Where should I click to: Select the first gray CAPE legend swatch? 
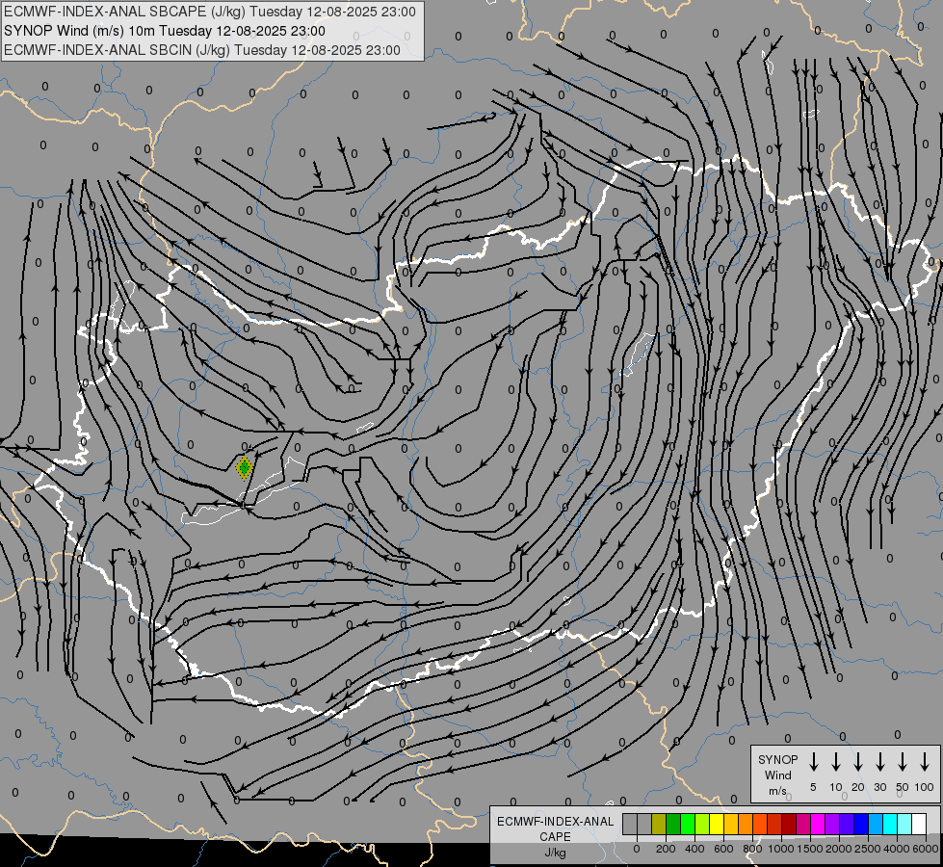click(630, 824)
